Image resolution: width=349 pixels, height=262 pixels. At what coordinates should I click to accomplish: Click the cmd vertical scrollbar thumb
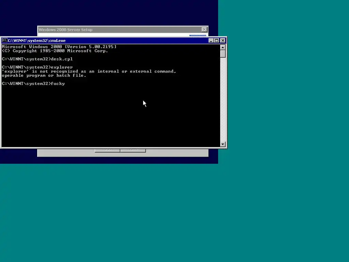click(x=223, y=54)
